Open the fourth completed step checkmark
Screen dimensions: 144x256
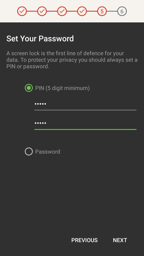coord(82,11)
